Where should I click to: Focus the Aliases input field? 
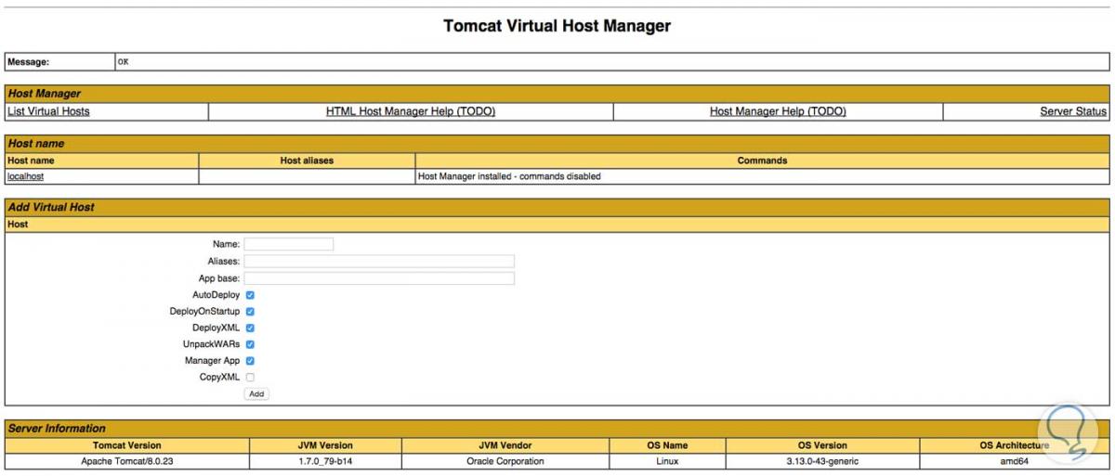tap(379, 262)
